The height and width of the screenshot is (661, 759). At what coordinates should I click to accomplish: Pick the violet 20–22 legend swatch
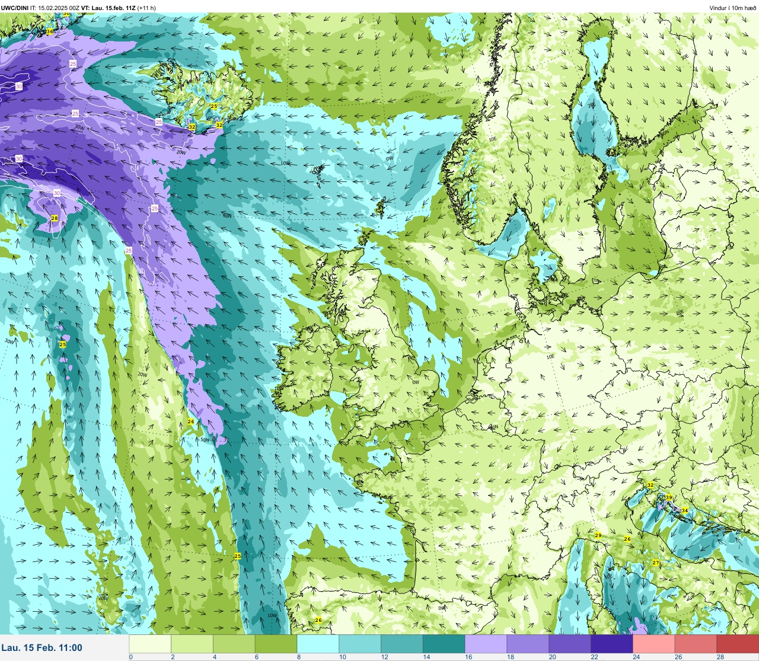570,644
